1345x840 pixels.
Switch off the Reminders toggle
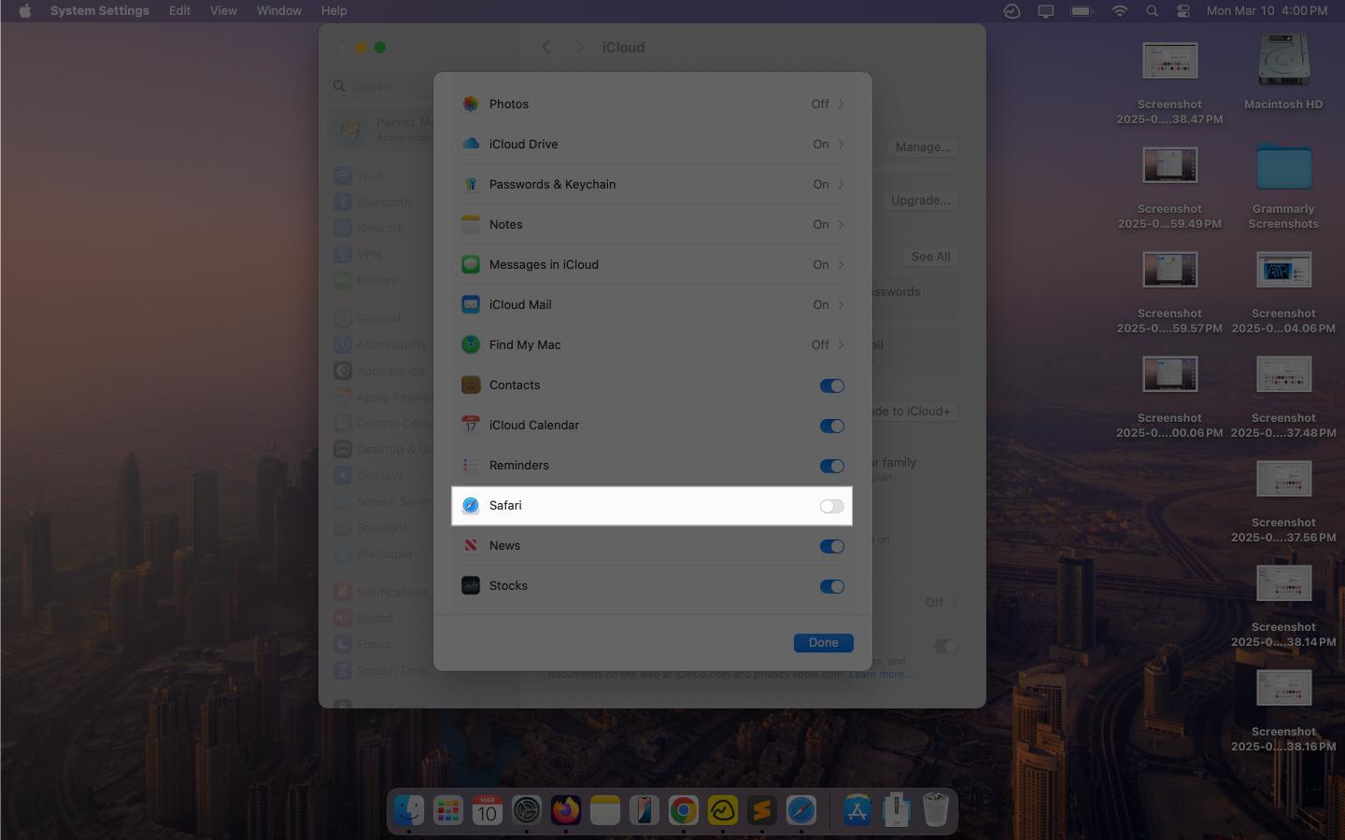(831, 466)
